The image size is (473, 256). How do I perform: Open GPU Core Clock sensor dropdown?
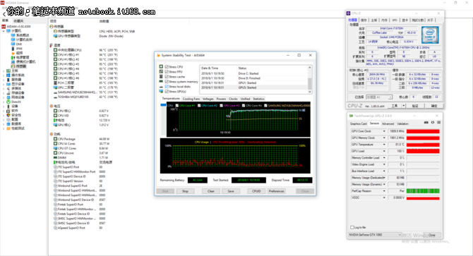[x=384, y=131]
